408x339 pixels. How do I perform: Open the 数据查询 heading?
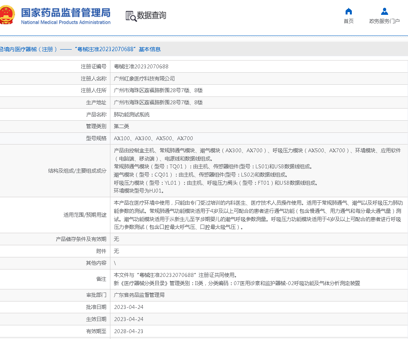(151, 15)
